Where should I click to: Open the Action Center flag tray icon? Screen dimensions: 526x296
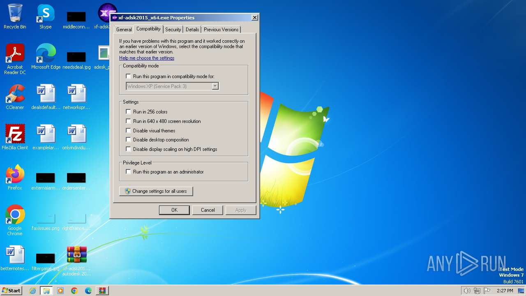pos(487,291)
